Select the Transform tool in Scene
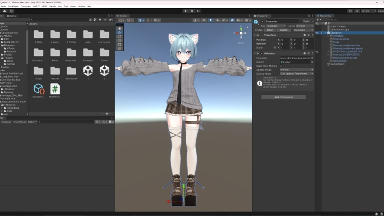The height and width of the screenshot is (216, 384). pyautogui.click(x=119, y=49)
